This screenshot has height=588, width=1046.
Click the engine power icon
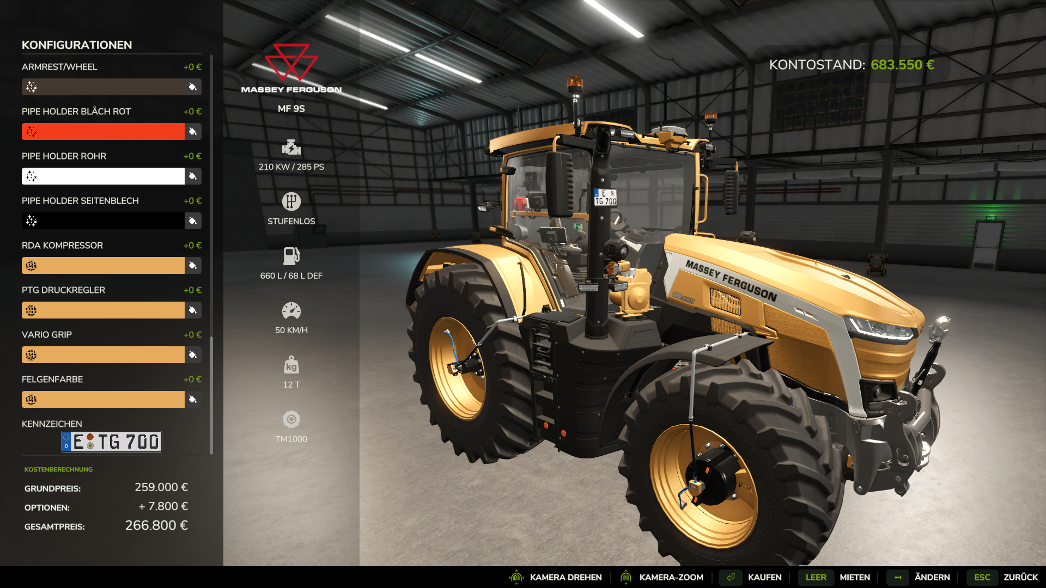coord(291,148)
